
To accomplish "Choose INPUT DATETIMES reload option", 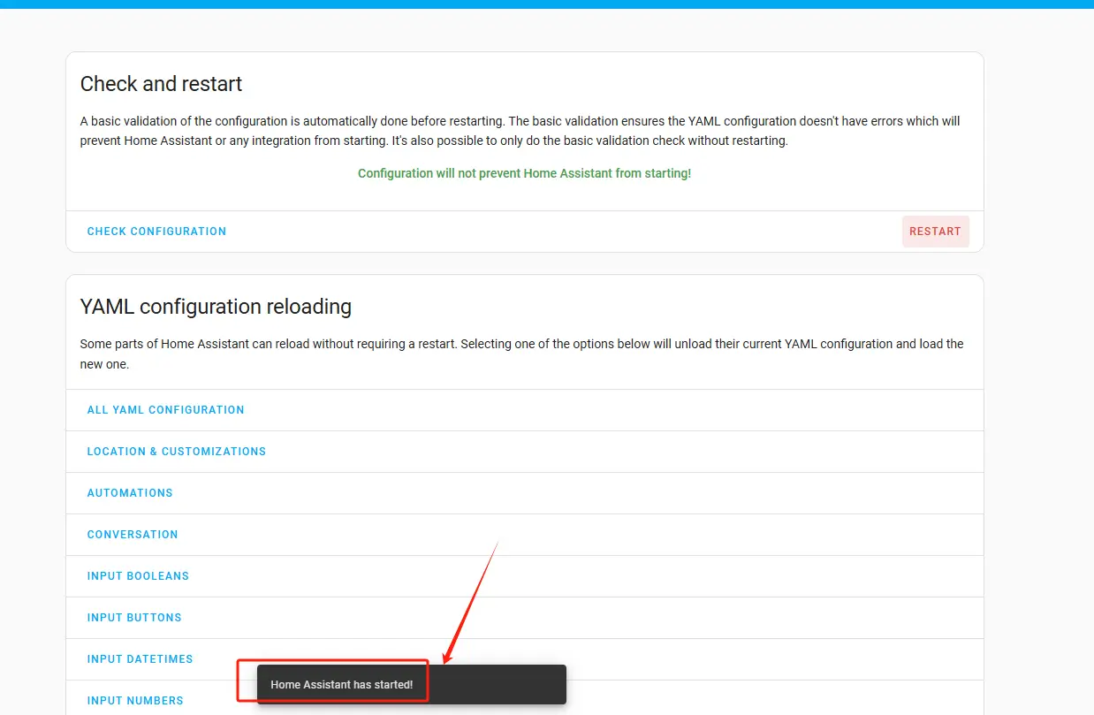I will (x=140, y=659).
